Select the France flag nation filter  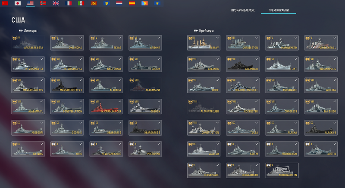click(69, 3)
